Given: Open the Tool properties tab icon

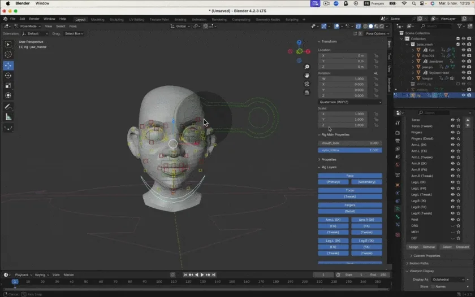Looking at the screenshot, I should coord(398,123).
